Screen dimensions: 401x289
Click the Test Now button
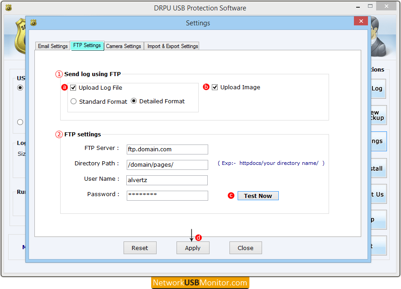258,196
